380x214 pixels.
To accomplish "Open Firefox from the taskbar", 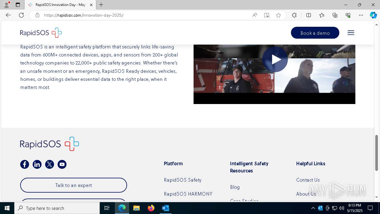I will pos(151,208).
